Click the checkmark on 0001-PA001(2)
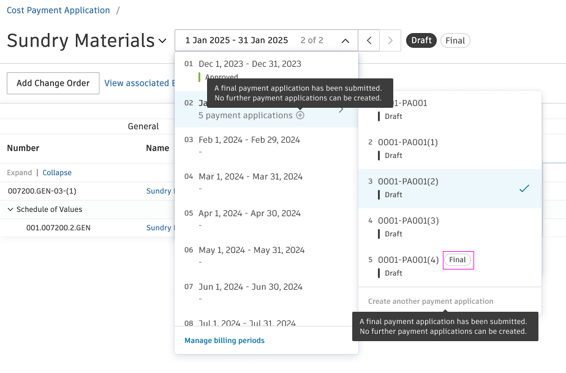Image resolution: width=566 pixels, height=373 pixels. tap(524, 189)
